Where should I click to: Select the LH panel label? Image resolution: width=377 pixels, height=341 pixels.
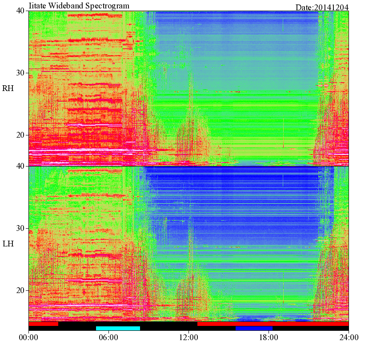(8, 244)
